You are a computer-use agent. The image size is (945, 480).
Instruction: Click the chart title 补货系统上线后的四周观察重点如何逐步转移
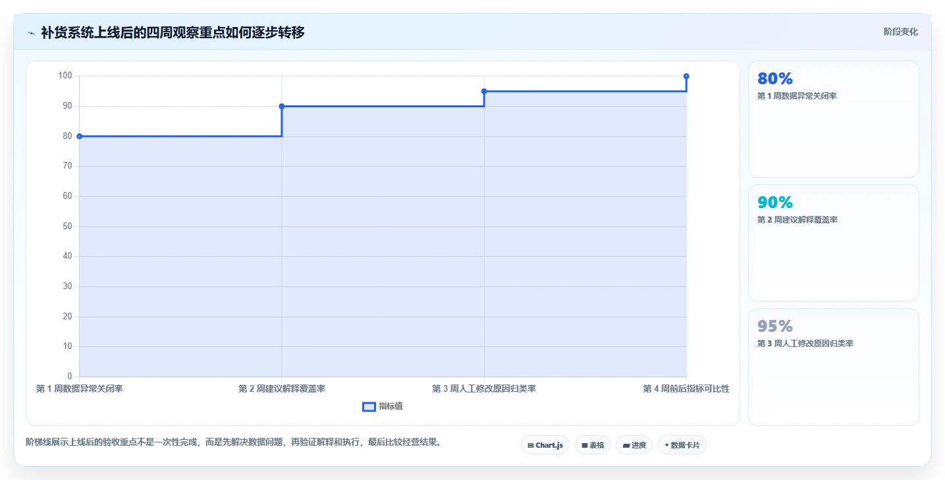[173, 32]
